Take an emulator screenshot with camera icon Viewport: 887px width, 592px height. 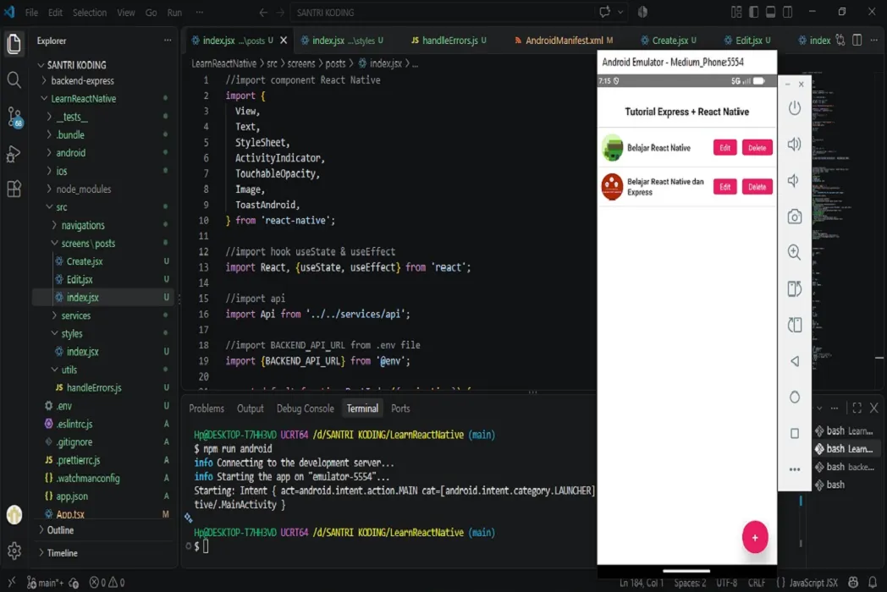pos(795,217)
